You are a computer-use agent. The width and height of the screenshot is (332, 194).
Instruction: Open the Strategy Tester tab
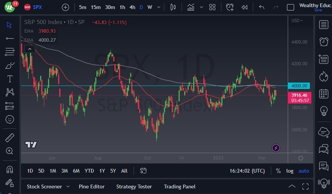[134, 186]
